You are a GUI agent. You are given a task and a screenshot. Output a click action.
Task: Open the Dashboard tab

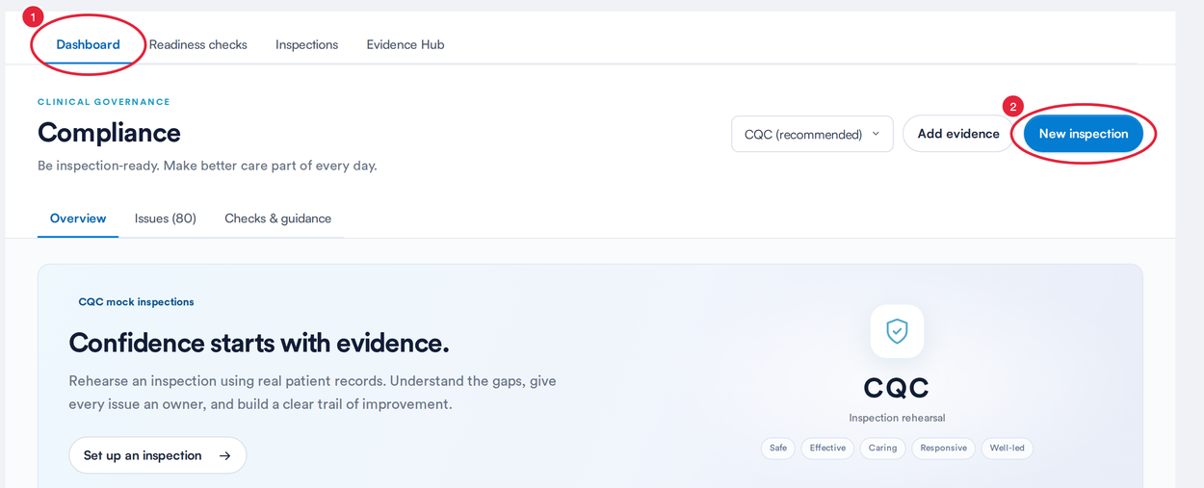coord(88,44)
